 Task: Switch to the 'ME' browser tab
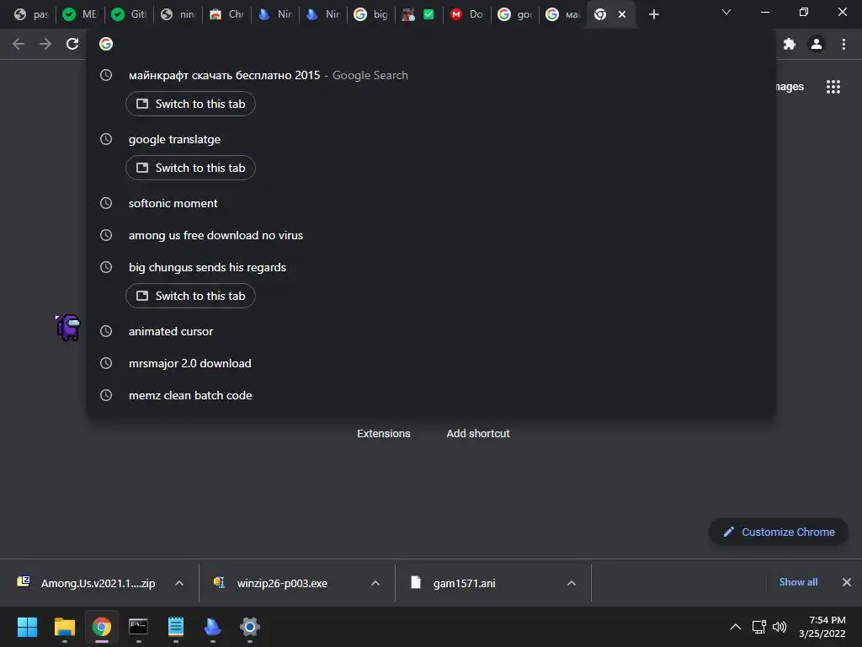pyautogui.click(x=80, y=14)
